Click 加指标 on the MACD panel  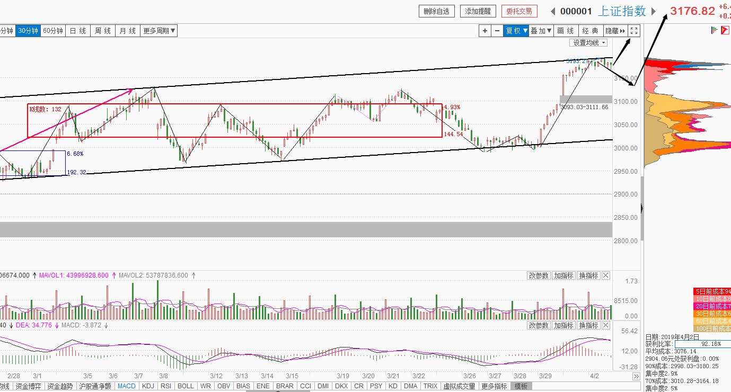coord(563,325)
